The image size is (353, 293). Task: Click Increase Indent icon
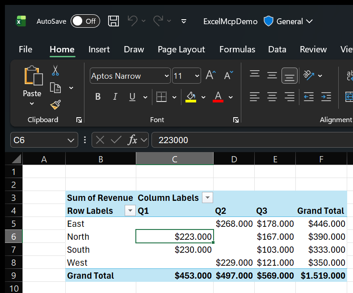[x=326, y=97]
